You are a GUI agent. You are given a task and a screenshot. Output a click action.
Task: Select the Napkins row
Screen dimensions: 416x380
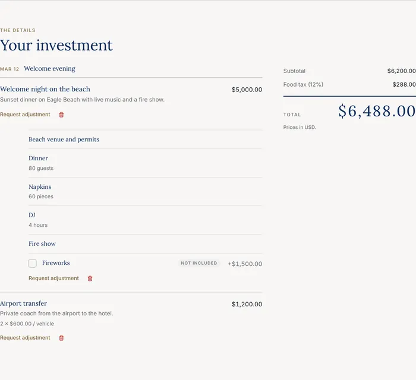(x=145, y=192)
